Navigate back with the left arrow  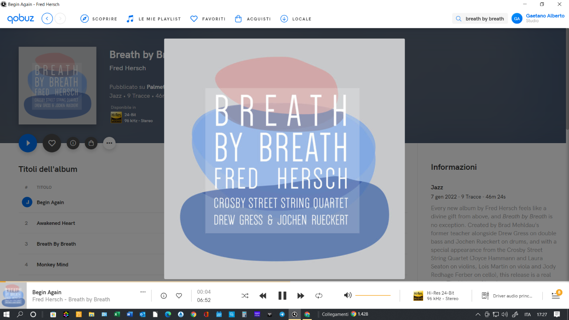click(47, 19)
